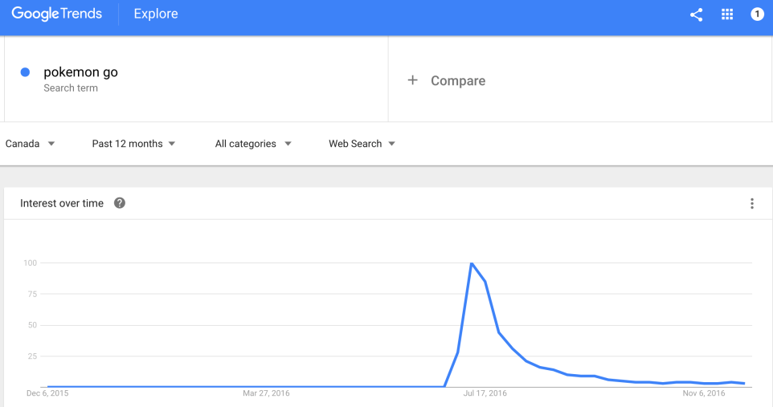
Task: Click the Interest over time heading
Action: [62, 204]
